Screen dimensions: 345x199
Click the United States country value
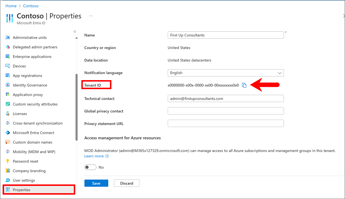[179, 48]
